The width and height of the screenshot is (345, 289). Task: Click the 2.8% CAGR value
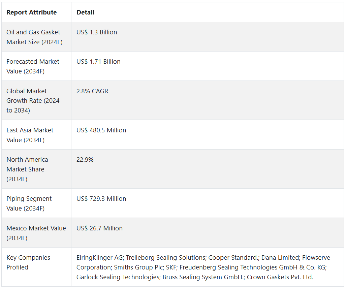coord(92,91)
